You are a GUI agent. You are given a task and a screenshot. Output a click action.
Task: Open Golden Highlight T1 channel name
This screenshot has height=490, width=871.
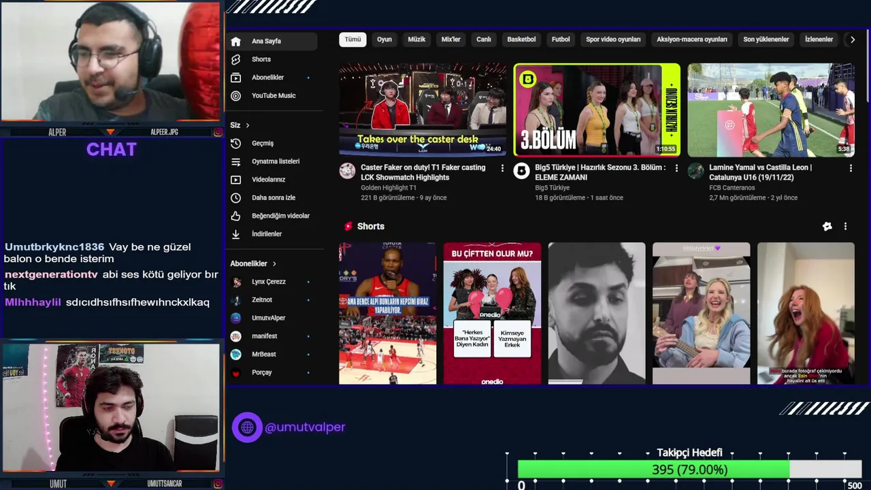(x=389, y=188)
